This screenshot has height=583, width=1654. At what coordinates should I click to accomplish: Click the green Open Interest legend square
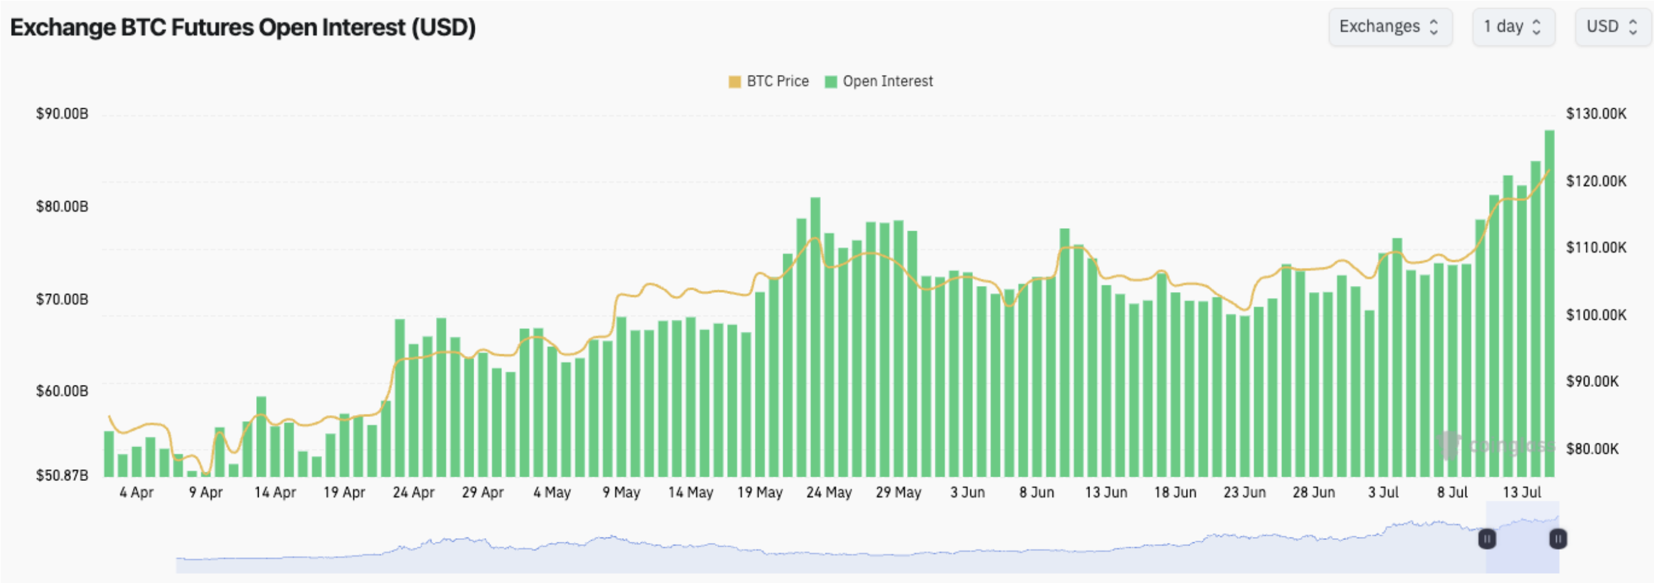[x=831, y=81]
